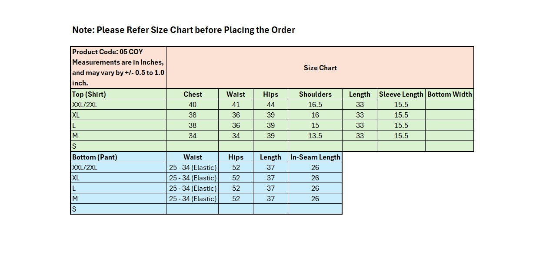Select the Bottom Width column header

(x=449, y=94)
